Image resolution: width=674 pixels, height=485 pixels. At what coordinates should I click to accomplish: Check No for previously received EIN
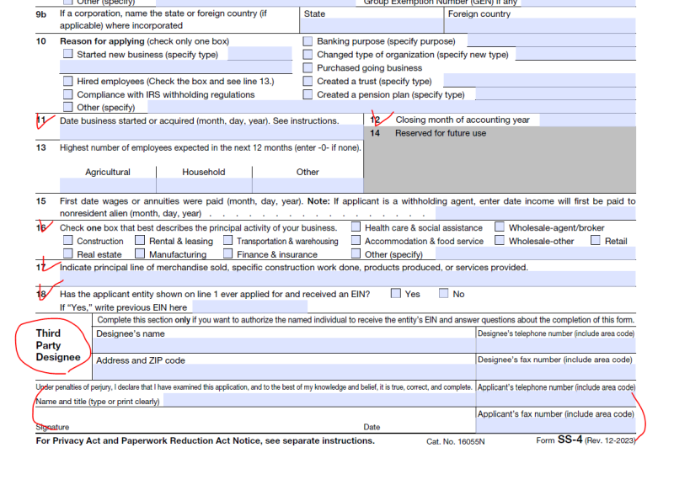click(444, 293)
